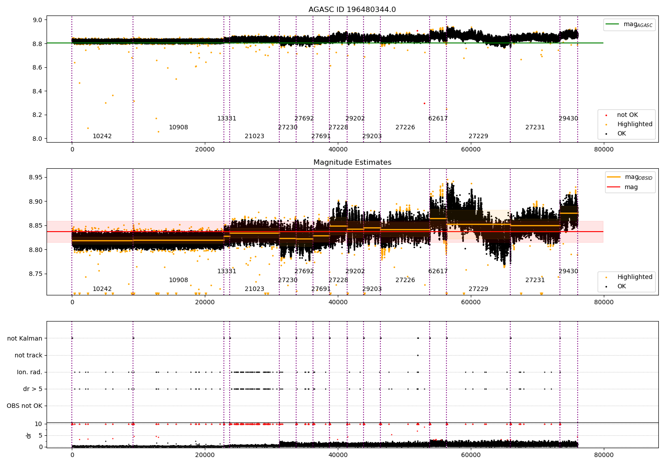
Task: Click the 10 tick on the dr axis
Action: tap(39, 424)
